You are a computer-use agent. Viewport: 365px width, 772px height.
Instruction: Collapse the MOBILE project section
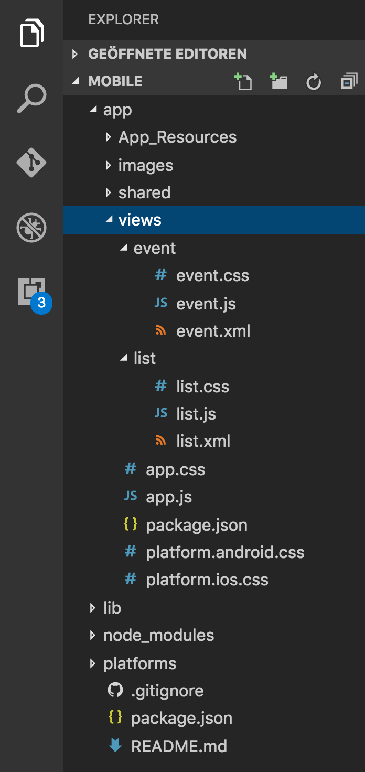(115, 81)
